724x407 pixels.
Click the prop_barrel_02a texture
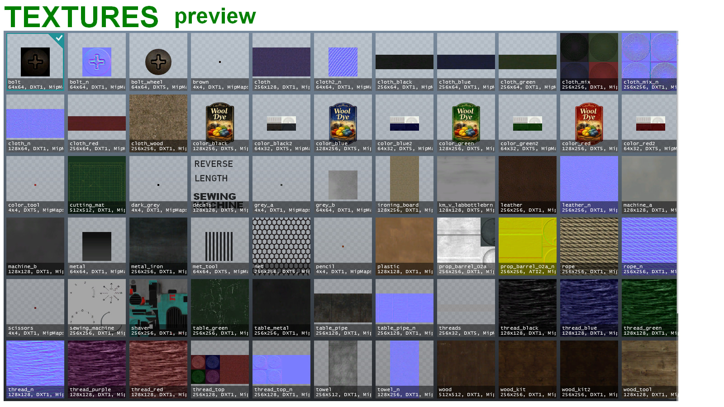(466, 246)
